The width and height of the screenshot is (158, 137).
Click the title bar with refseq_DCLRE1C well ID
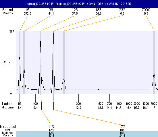coord(79,4)
